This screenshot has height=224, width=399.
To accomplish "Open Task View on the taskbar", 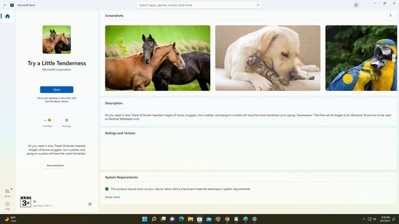I will (x=163, y=219).
